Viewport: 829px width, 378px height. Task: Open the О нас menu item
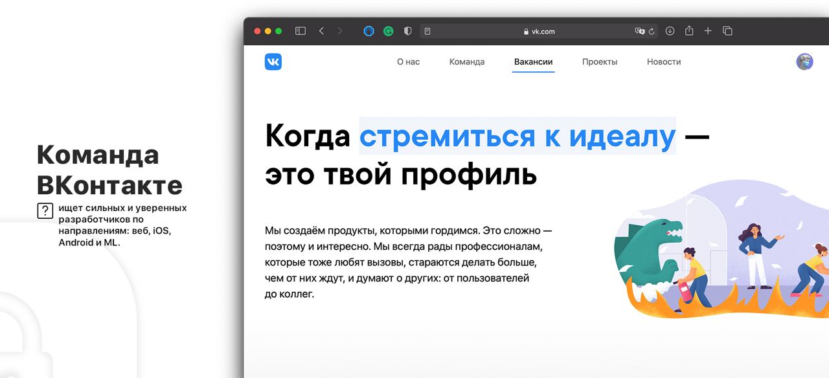tap(408, 62)
